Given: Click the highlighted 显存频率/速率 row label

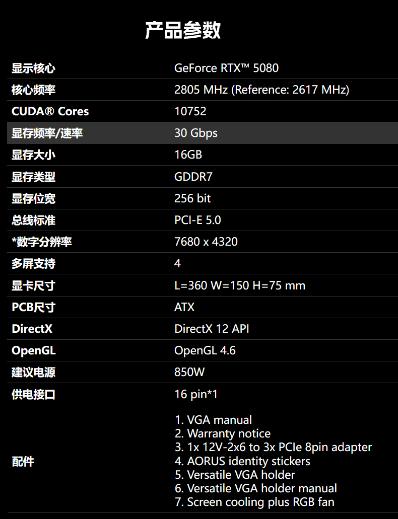Looking at the screenshot, I should tap(47, 133).
